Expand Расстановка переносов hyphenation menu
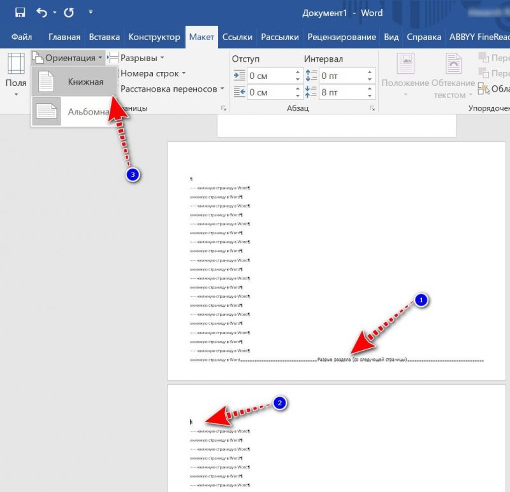Screen dimensions: 510x492 pyautogui.click(x=172, y=88)
